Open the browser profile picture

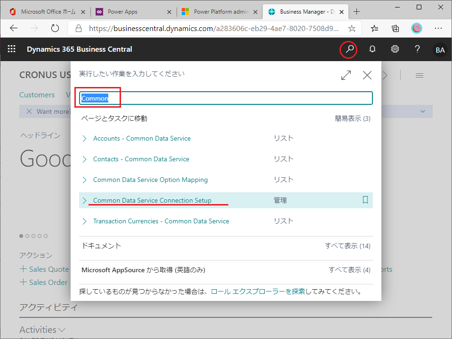416,28
